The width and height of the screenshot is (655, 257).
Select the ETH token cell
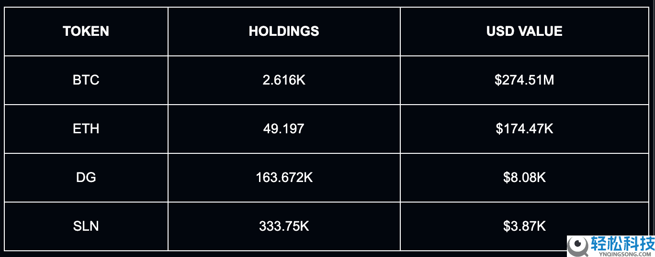click(x=86, y=128)
